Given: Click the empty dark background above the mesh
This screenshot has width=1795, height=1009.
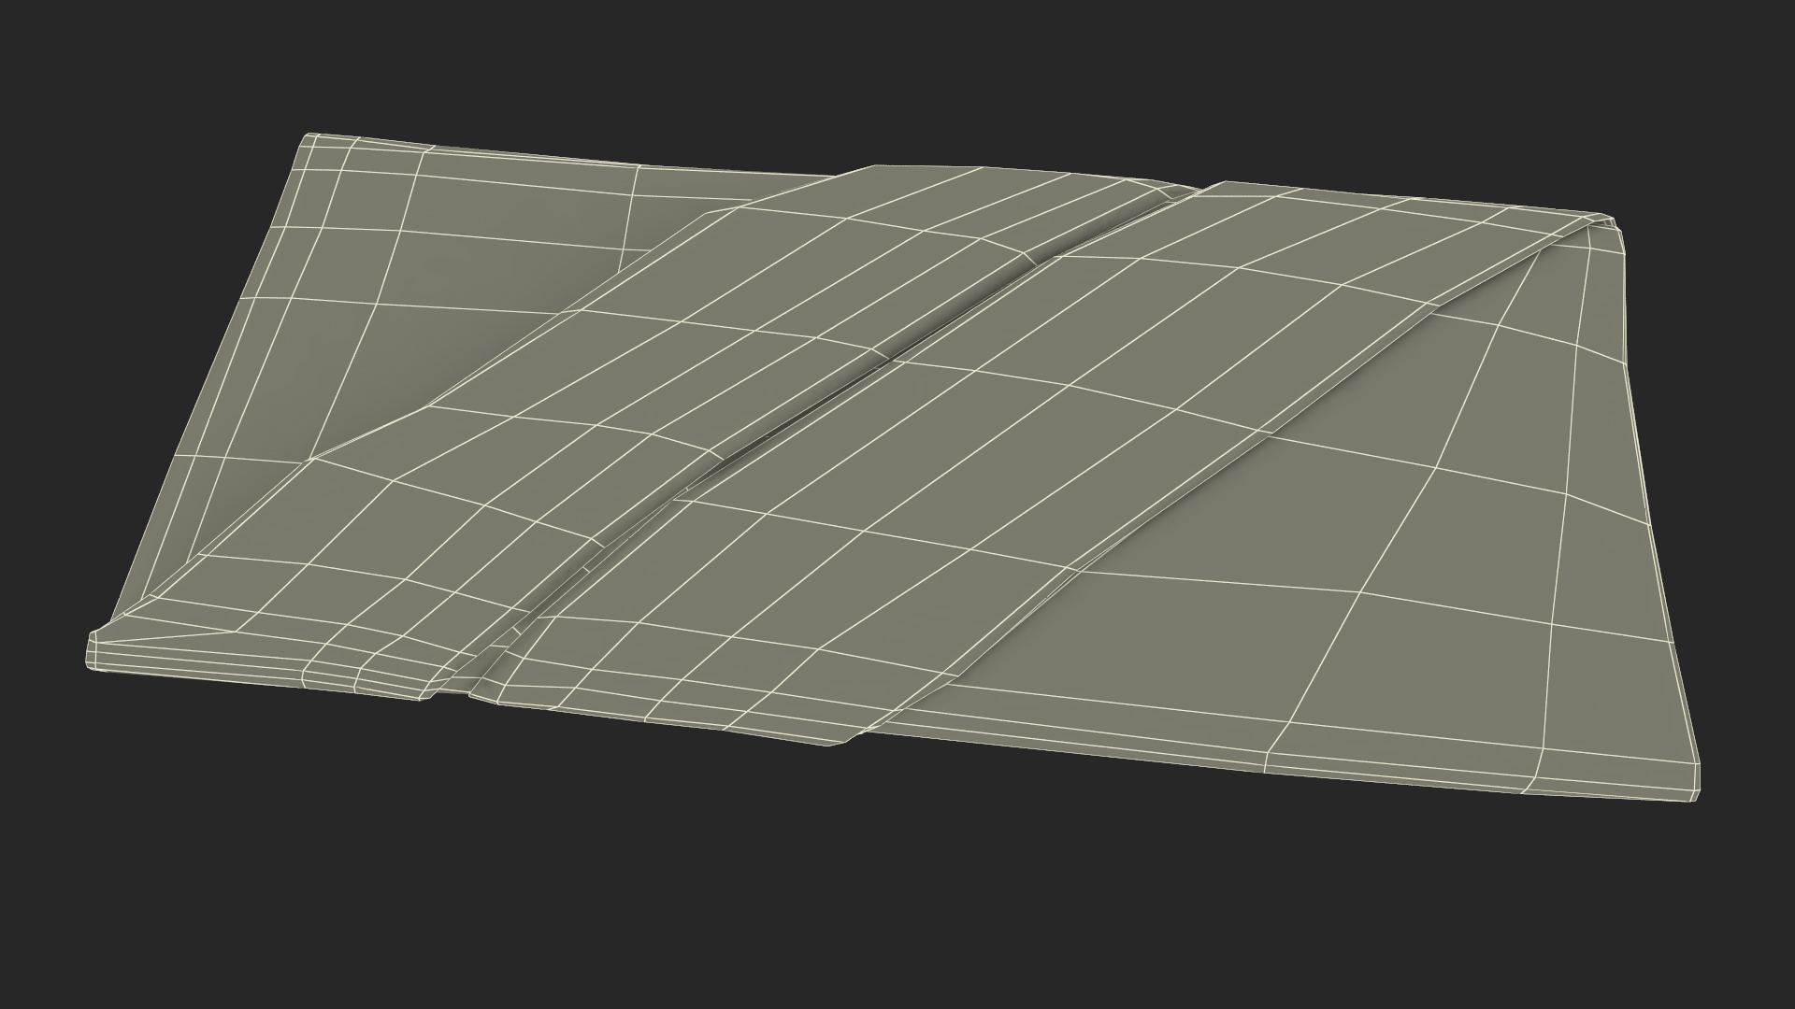Looking at the screenshot, I should tap(897, 75).
